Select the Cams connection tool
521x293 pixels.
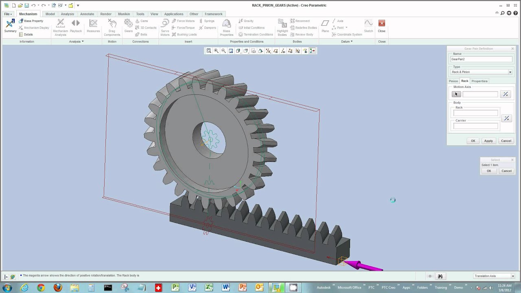pyautogui.click(x=142, y=21)
